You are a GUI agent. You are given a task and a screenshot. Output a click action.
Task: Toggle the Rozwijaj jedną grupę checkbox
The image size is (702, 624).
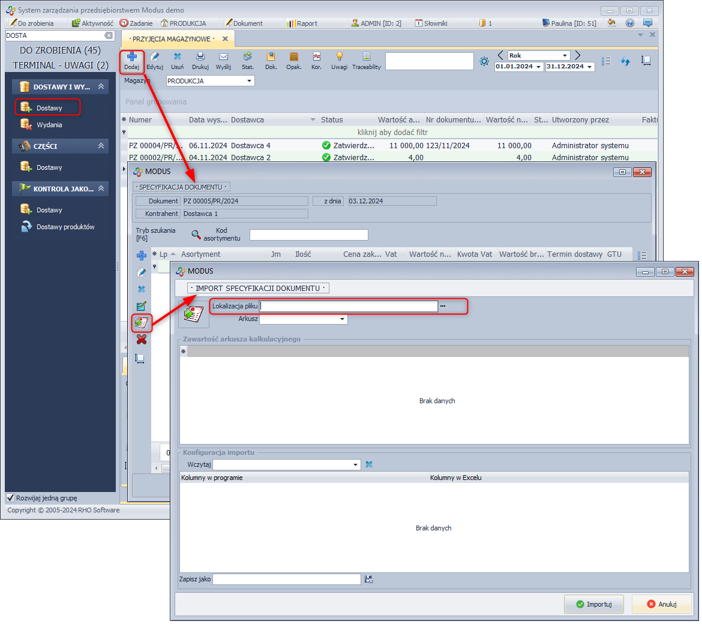click(10, 498)
